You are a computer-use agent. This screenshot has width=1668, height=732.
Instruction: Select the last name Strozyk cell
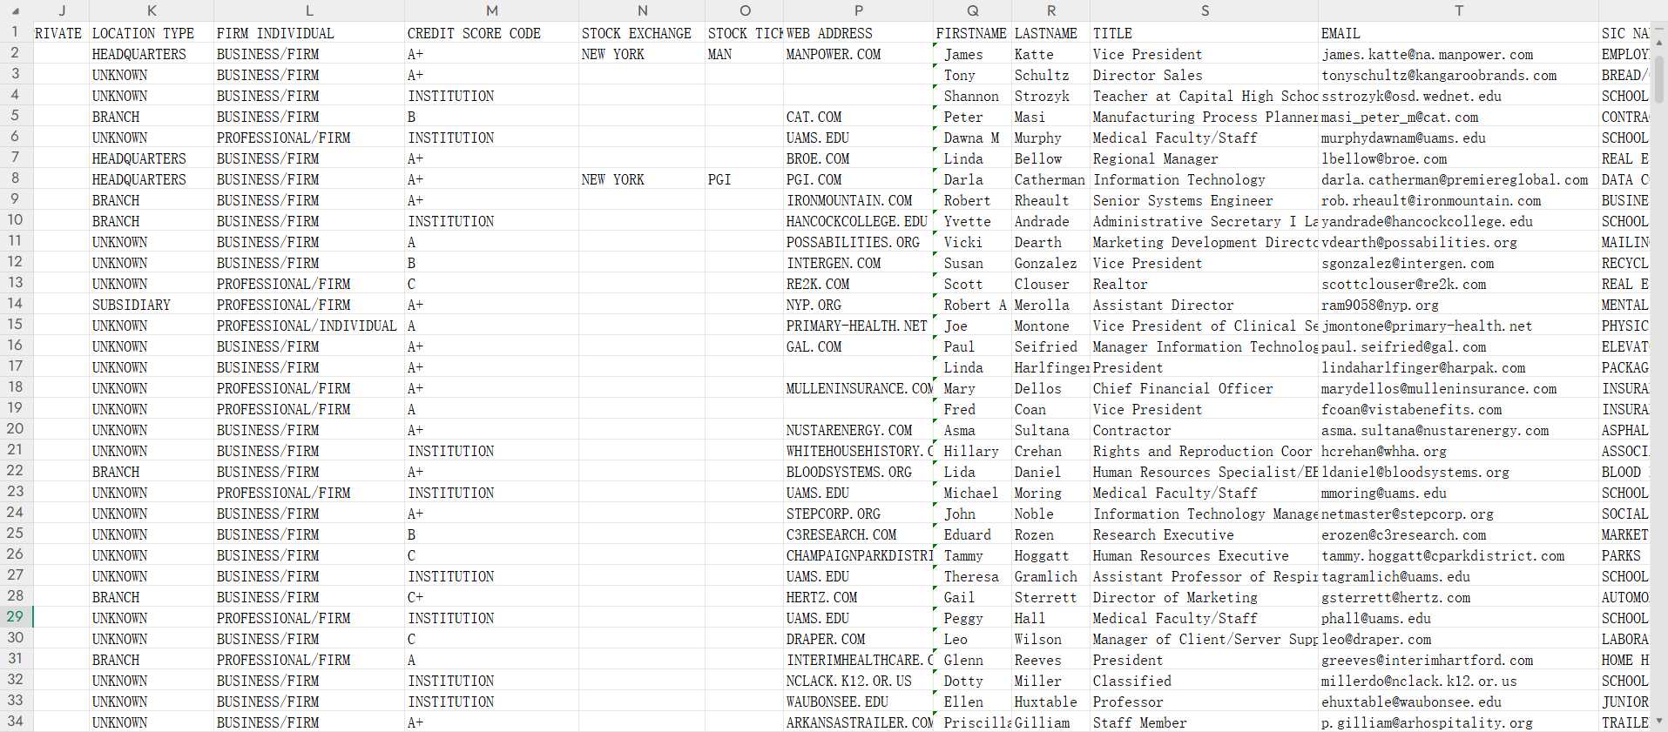[x=1050, y=95]
